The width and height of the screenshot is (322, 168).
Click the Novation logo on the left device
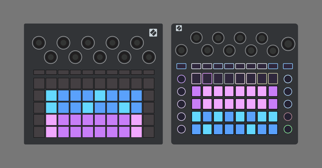[153, 33]
